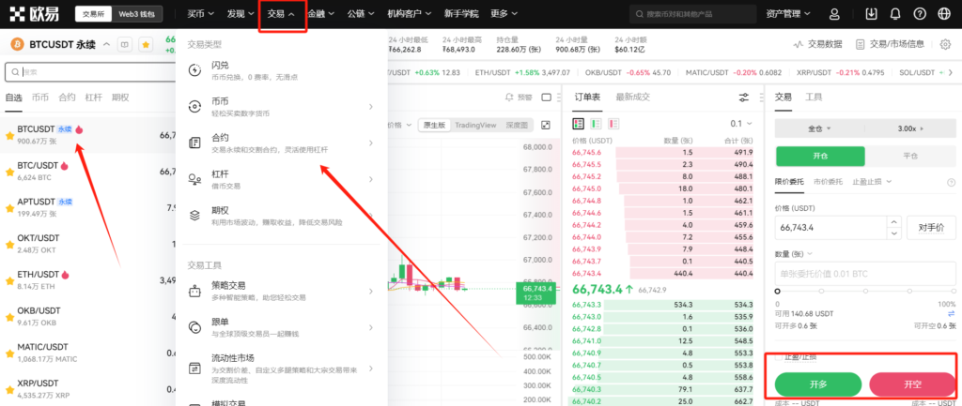Viewport: 962px width, 406px height.
Task: Toggle the star on OKT/USDT row
Action: (9, 245)
